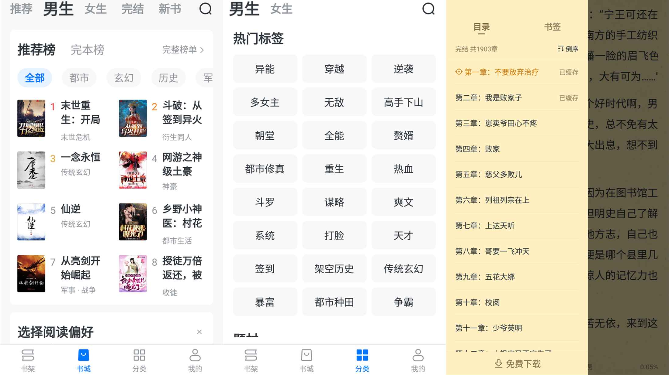Image resolution: width=669 pixels, height=375 pixels.
Task: Switch to the 书签 bookmarks tab
Action: click(x=552, y=27)
